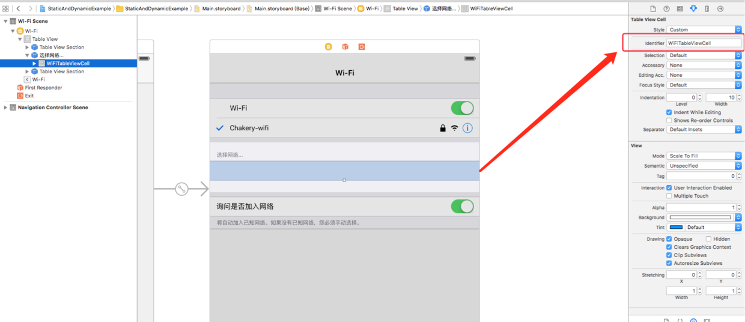Select the blue prototype cell in canvas
The width and height of the screenshot is (745, 322).
pyautogui.click(x=344, y=171)
